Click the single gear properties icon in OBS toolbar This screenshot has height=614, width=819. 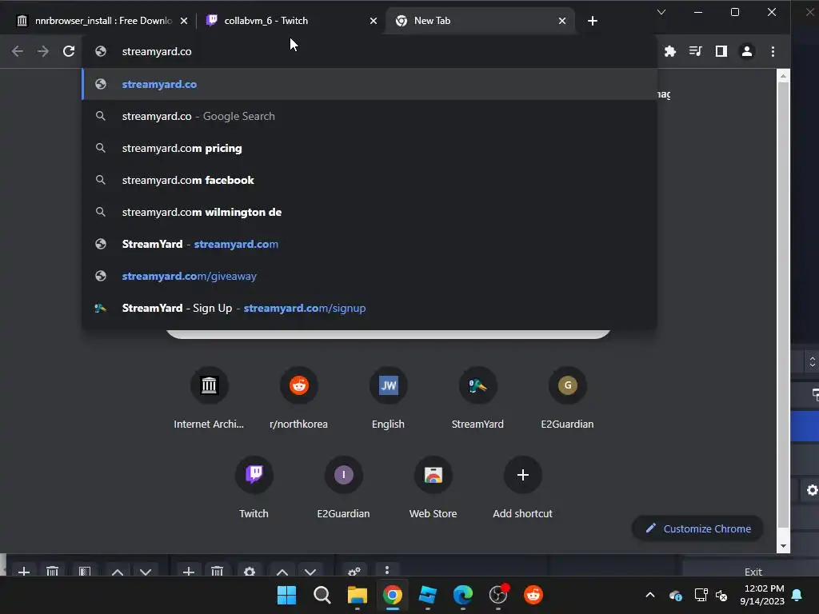tap(250, 571)
